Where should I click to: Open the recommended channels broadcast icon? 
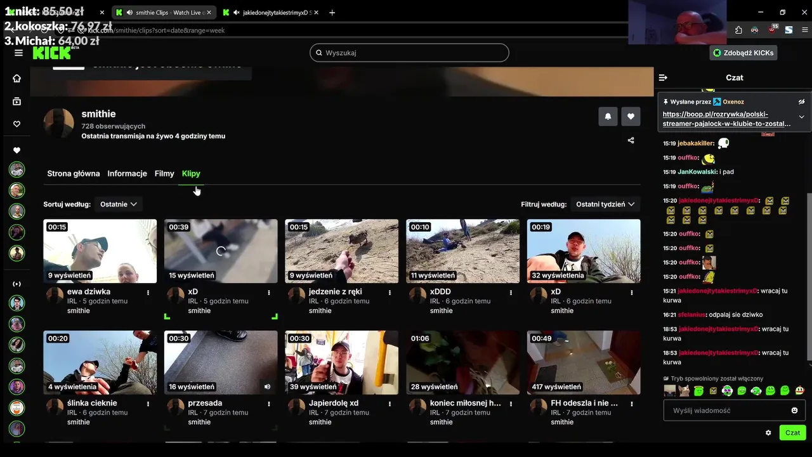[17, 284]
